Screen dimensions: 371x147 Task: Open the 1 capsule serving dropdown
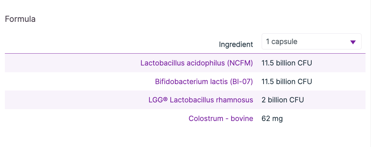(x=311, y=42)
